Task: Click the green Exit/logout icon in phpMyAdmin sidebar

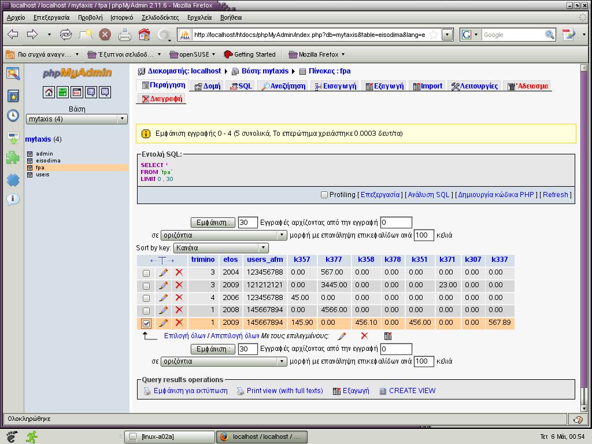Action: coord(62,92)
